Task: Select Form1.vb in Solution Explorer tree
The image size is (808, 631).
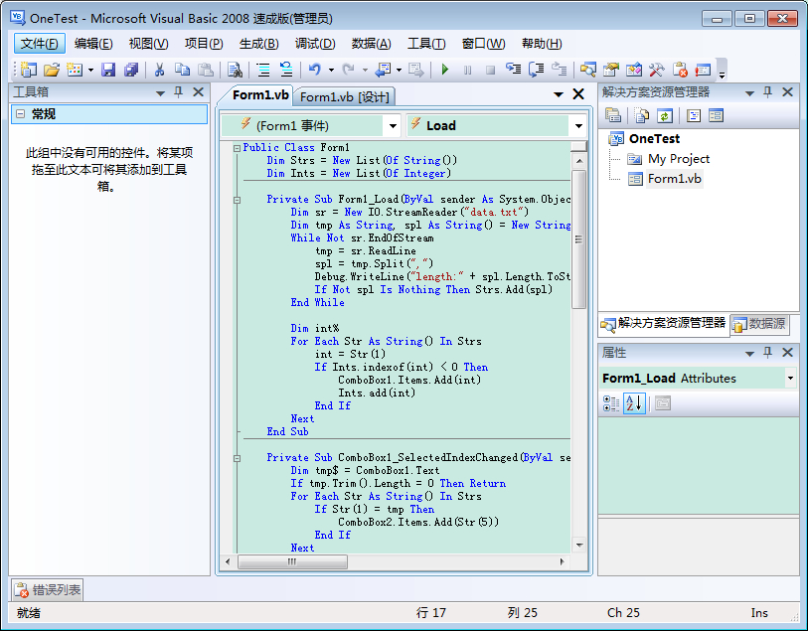Action: click(x=674, y=179)
